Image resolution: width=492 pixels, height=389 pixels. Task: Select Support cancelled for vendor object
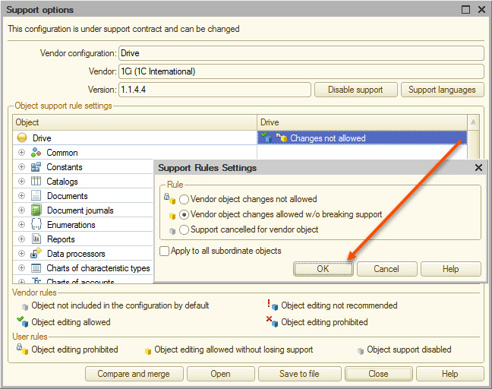[x=184, y=229]
